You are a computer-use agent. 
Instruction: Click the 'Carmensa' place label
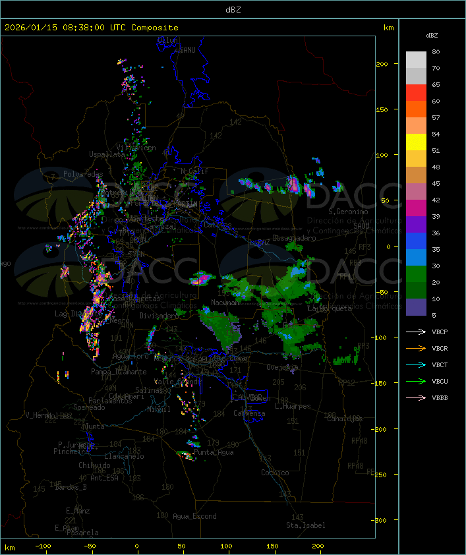click(x=249, y=413)
